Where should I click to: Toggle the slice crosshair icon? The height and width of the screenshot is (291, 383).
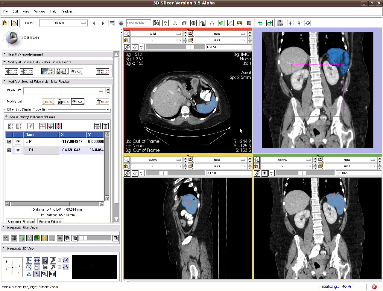click(x=44, y=238)
